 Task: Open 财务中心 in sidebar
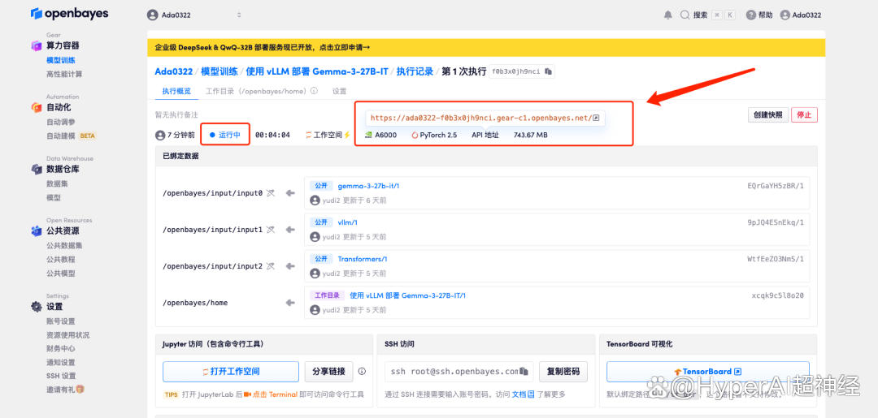click(60, 348)
